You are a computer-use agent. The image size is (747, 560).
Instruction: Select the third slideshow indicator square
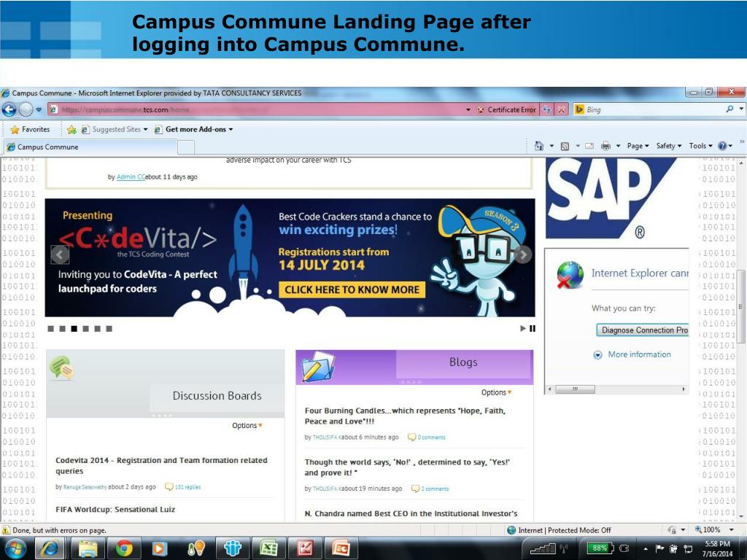74,329
